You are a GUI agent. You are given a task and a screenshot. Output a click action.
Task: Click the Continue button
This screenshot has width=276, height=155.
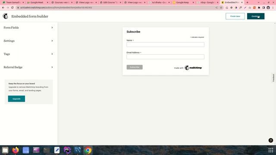click(256, 16)
